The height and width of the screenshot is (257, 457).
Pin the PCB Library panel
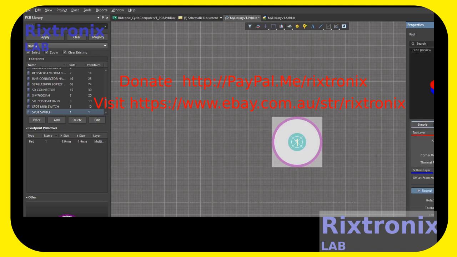[103, 18]
